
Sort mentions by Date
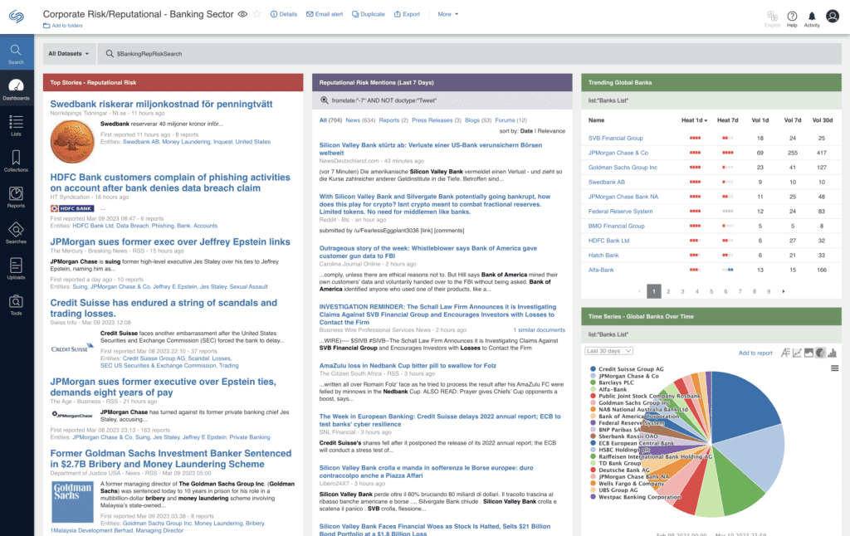(526, 131)
